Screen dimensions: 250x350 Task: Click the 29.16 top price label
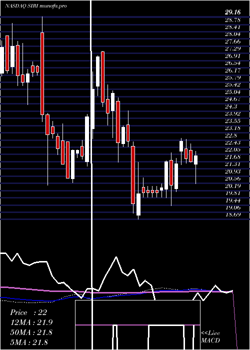tap(232, 12)
